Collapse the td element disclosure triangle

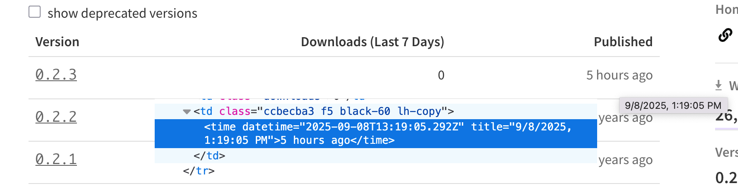[x=187, y=112]
